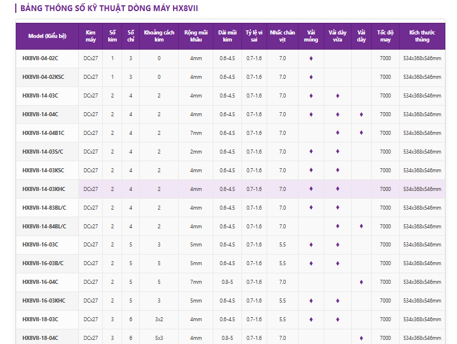The height and width of the screenshot is (344, 457).
Task: Click the Vải mỏng diamond for HX8VII-04-02KSC
Action: point(311,77)
